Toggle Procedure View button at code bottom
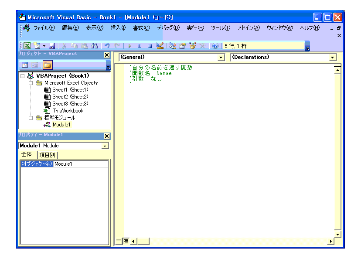 point(119,241)
